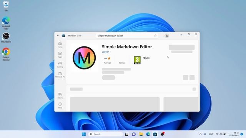Click the taskbar Search box

point(105,134)
